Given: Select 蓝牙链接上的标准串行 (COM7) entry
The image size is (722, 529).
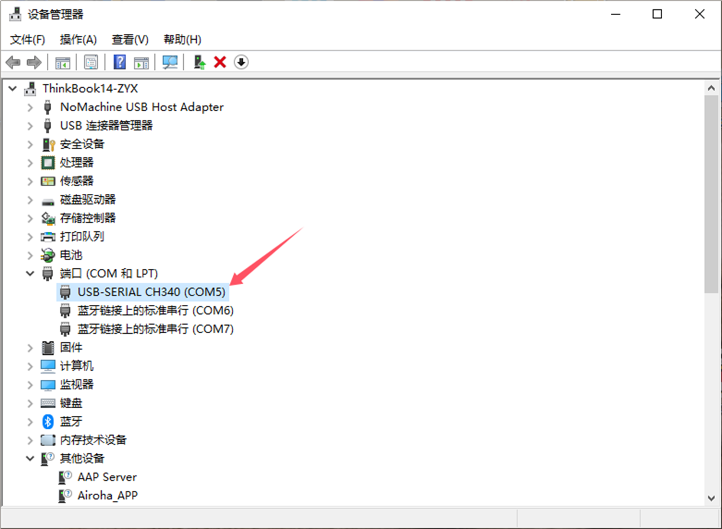Looking at the screenshot, I should coord(155,329).
